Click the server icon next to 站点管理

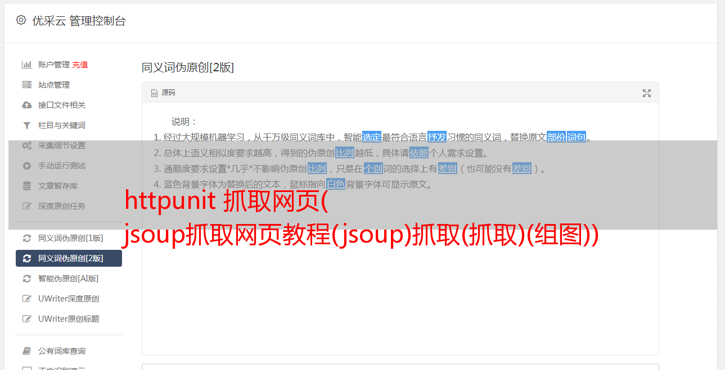click(x=26, y=85)
